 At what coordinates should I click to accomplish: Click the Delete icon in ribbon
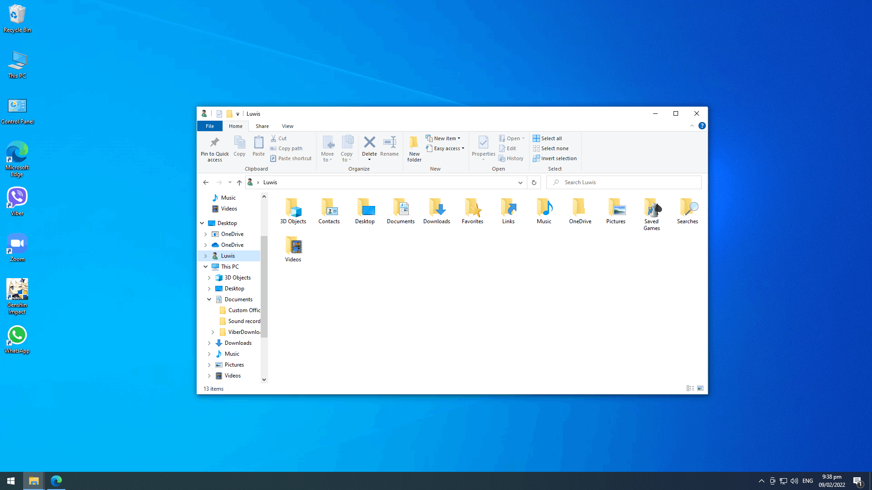click(x=369, y=142)
